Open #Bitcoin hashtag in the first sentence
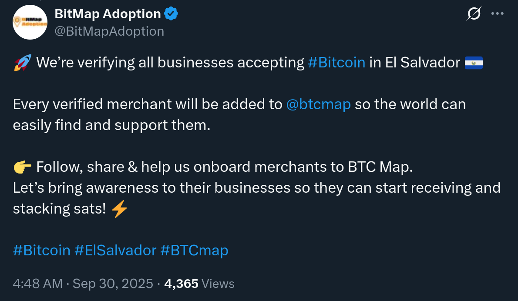Screen dimensions: 518x301 pyautogui.click(x=336, y=63)
